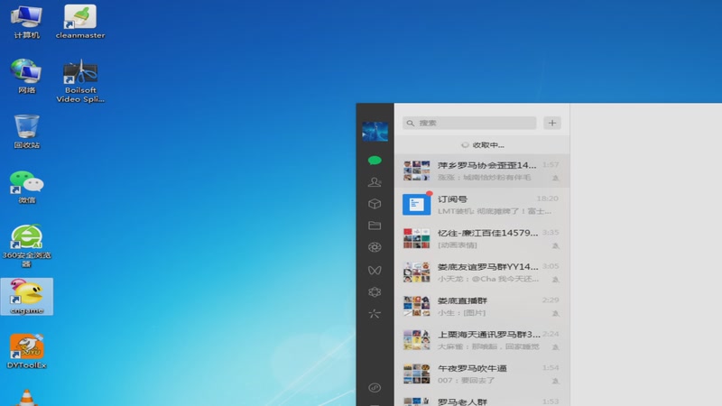This screenshot has height=406, width=722.
Task: Open the 午夜罗马吹牛逼 chat
Action: pos(482,374)
